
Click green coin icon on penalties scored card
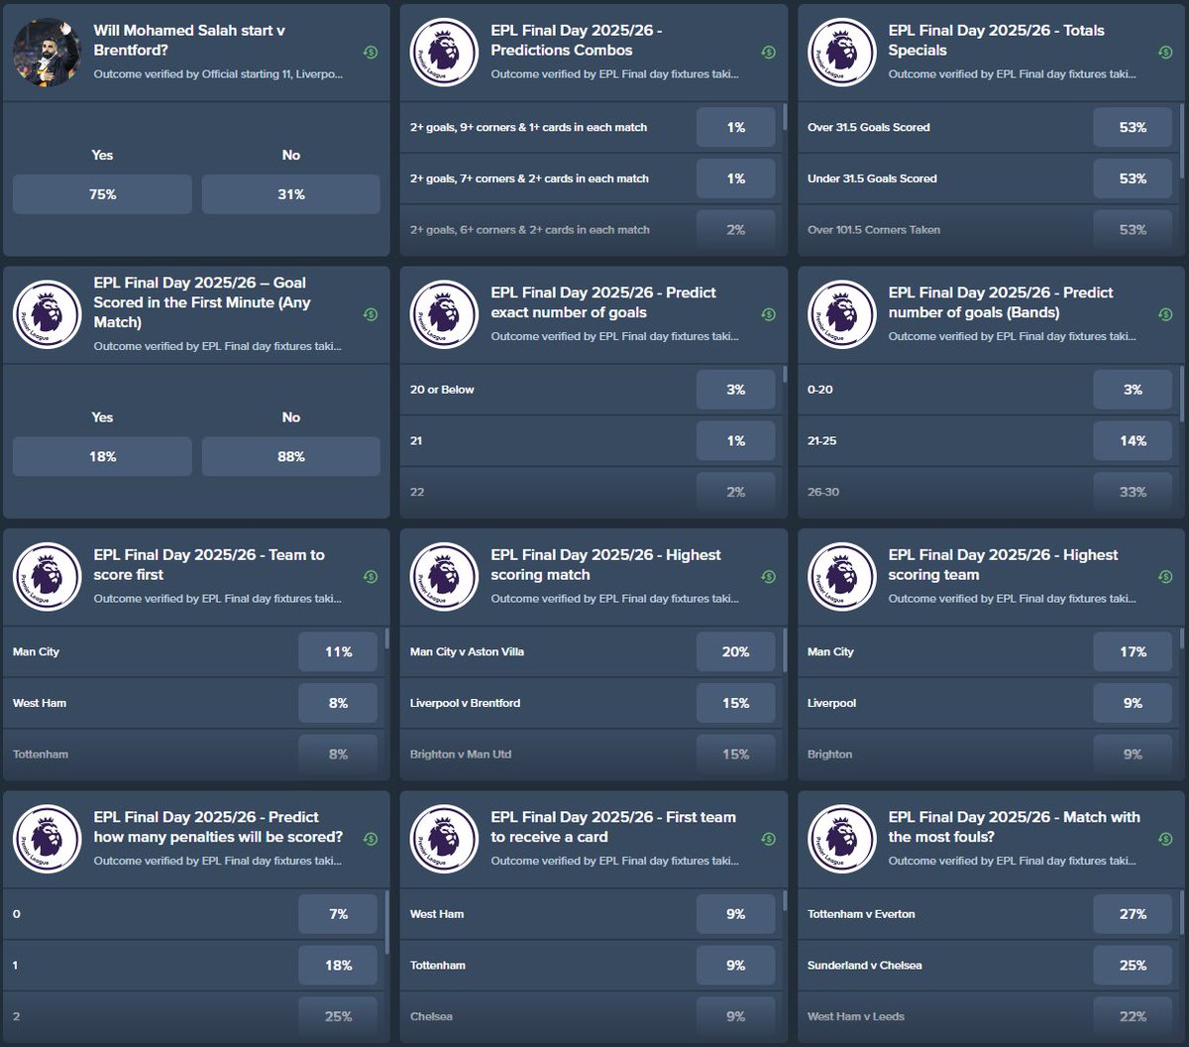click(370, 839)
